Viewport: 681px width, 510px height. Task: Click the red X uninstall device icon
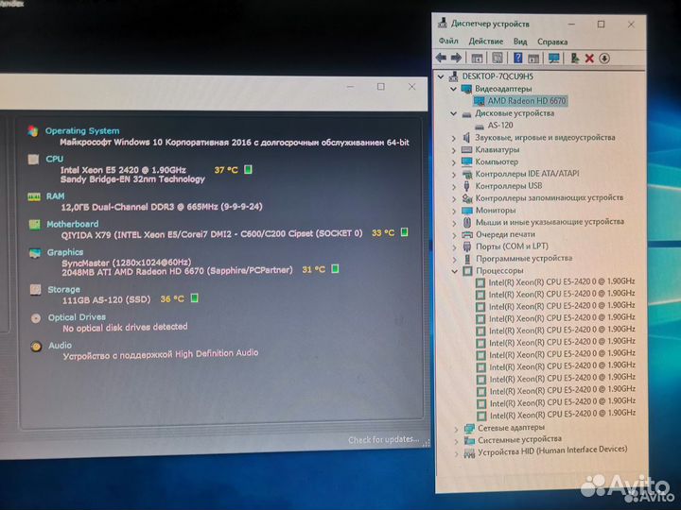click(589, 59)
